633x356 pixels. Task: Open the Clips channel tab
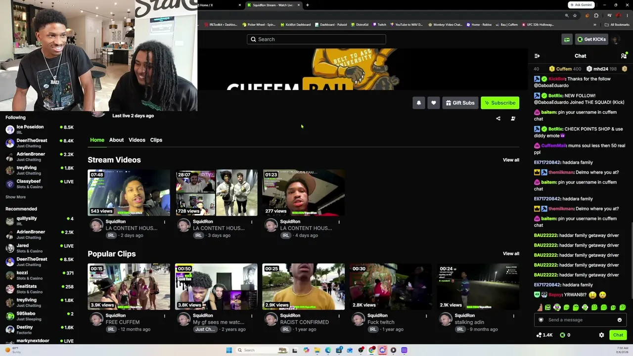[156, 140]
